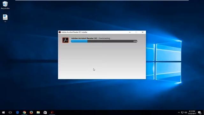The height and width of the screenshot is (115, 204).
Task: Open network status in system tray
Action: pos(182,112)
